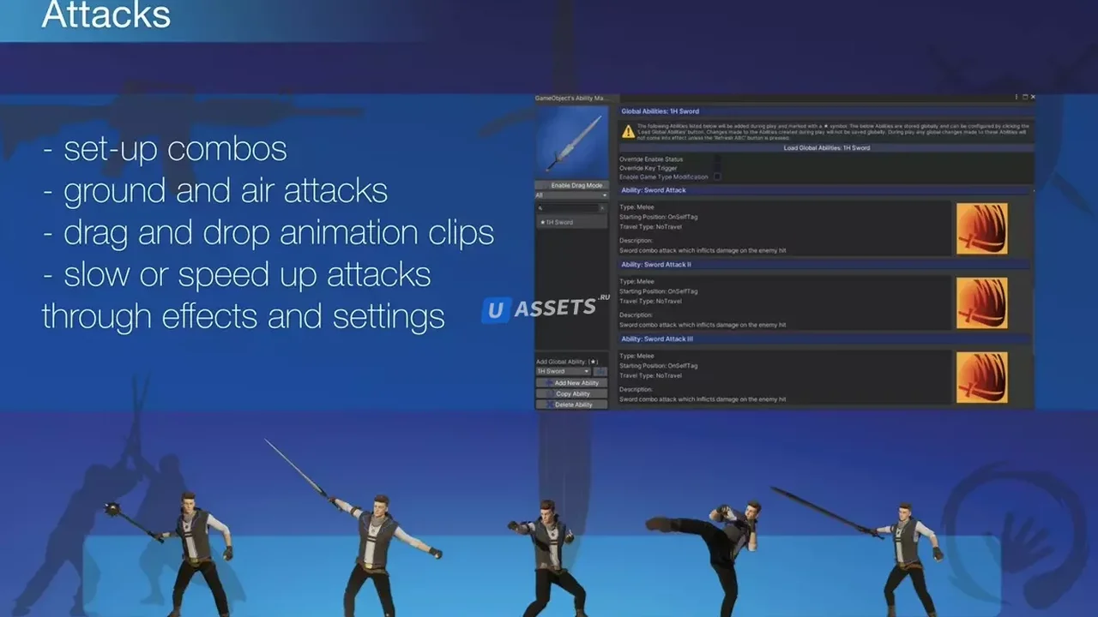The height and width of the screenshot is (617, 1098).
Task: Click Override Enable Status label
Action: pos(651,159)
